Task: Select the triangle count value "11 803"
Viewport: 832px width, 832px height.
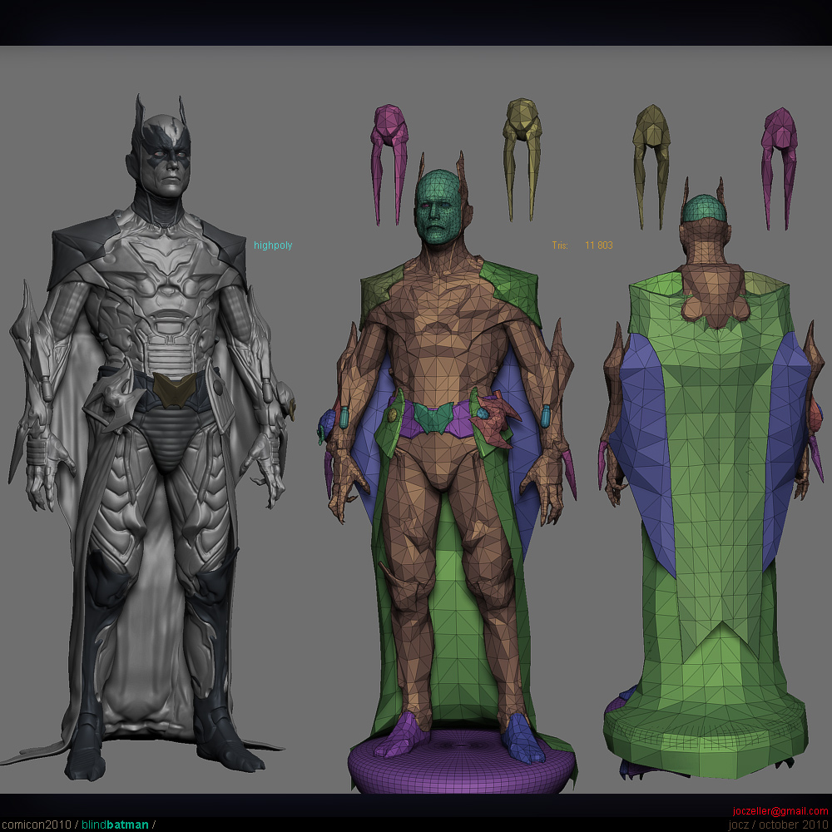Action: 599,245
